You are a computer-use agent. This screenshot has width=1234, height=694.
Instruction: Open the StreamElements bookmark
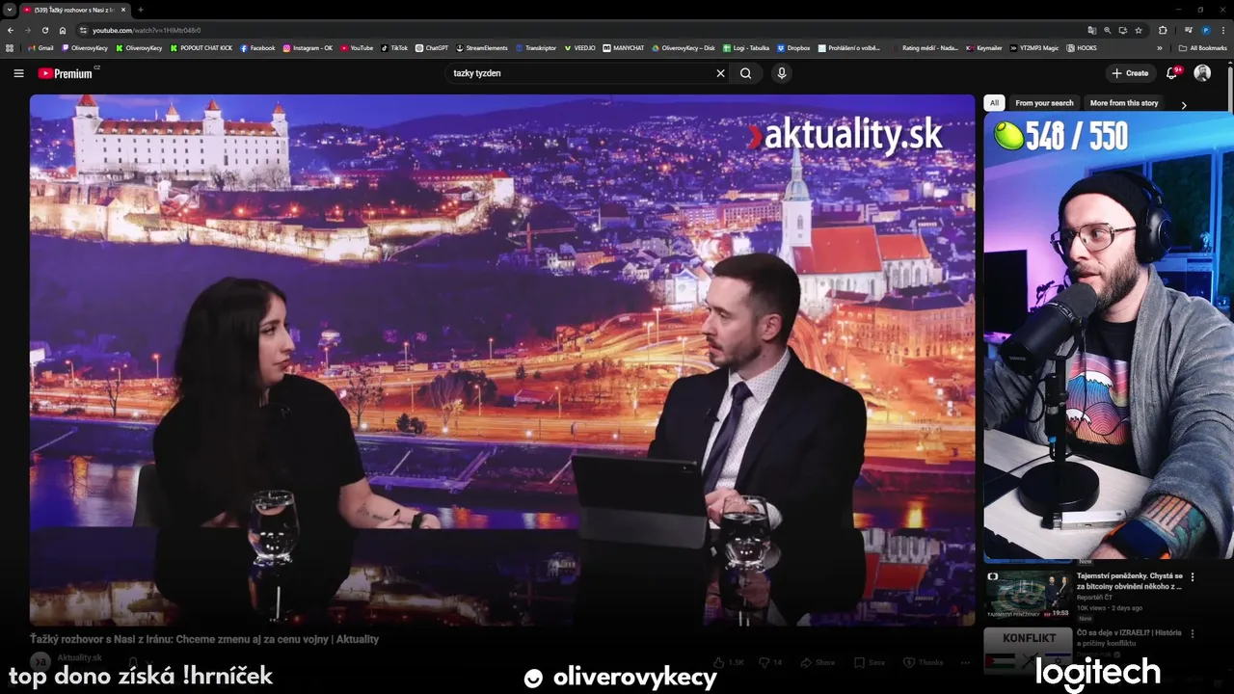482,47
